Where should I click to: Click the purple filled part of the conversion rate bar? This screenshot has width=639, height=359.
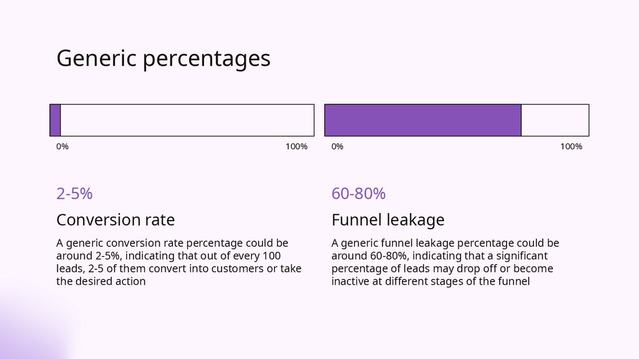coord(56,120)
